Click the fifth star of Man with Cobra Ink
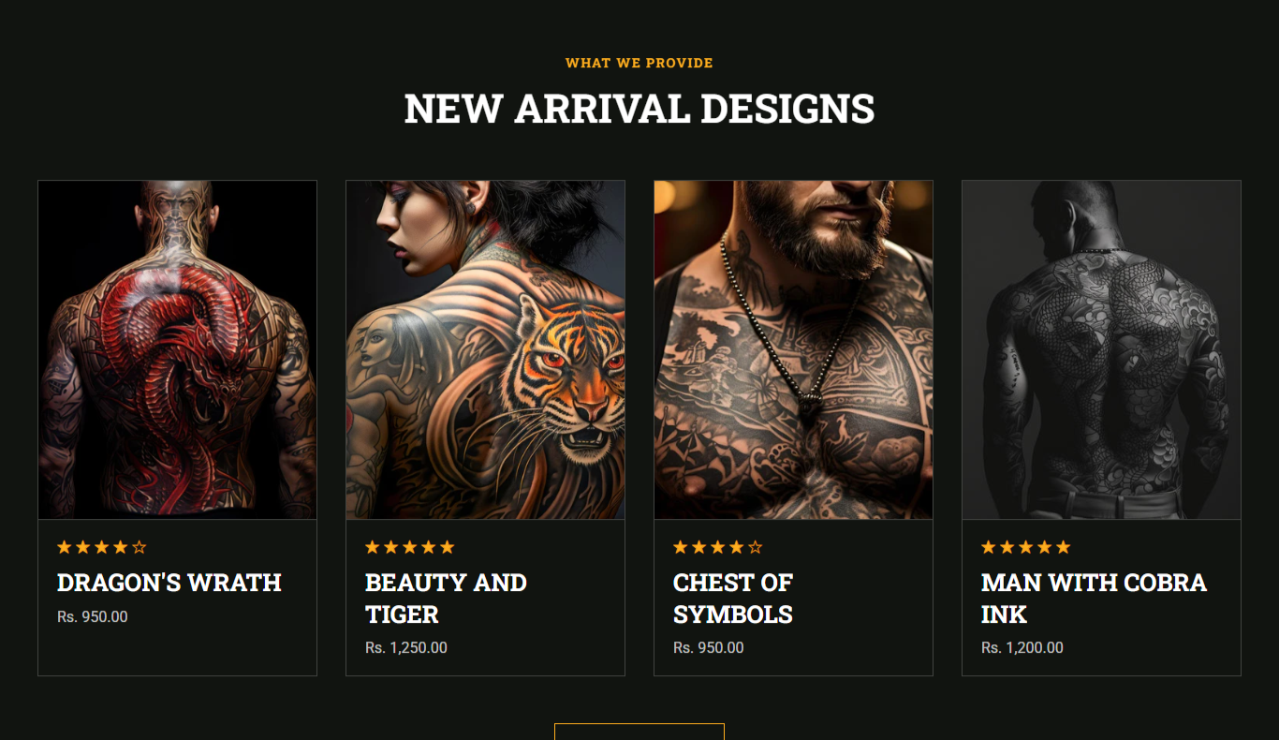 coord(1064,547)
